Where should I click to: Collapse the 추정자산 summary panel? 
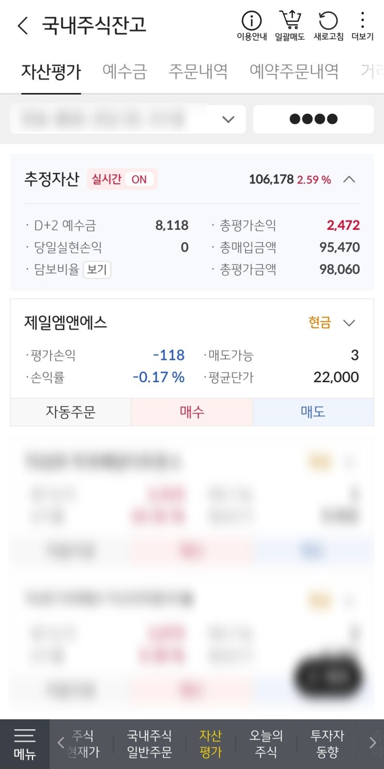(349, 180)
